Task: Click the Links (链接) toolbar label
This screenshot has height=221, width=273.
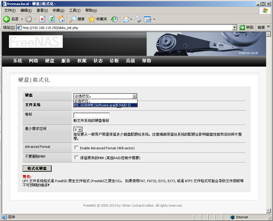Action: (261, 27)
